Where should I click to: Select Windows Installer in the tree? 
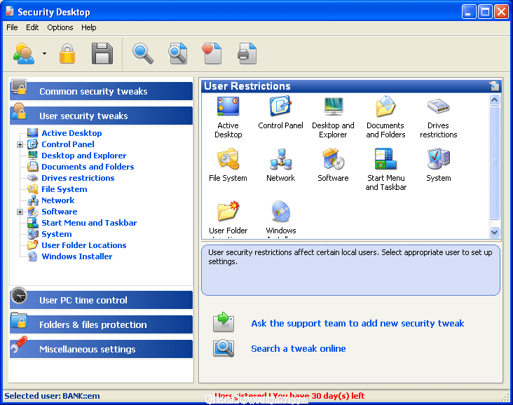coord(76,256)
